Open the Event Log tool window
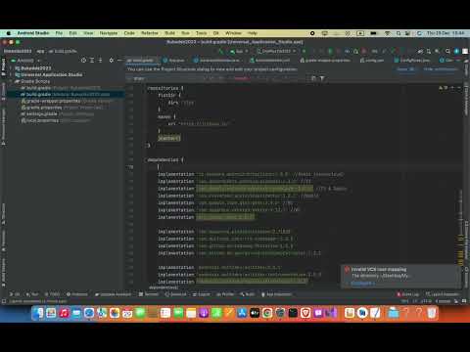 pos(408,294)
